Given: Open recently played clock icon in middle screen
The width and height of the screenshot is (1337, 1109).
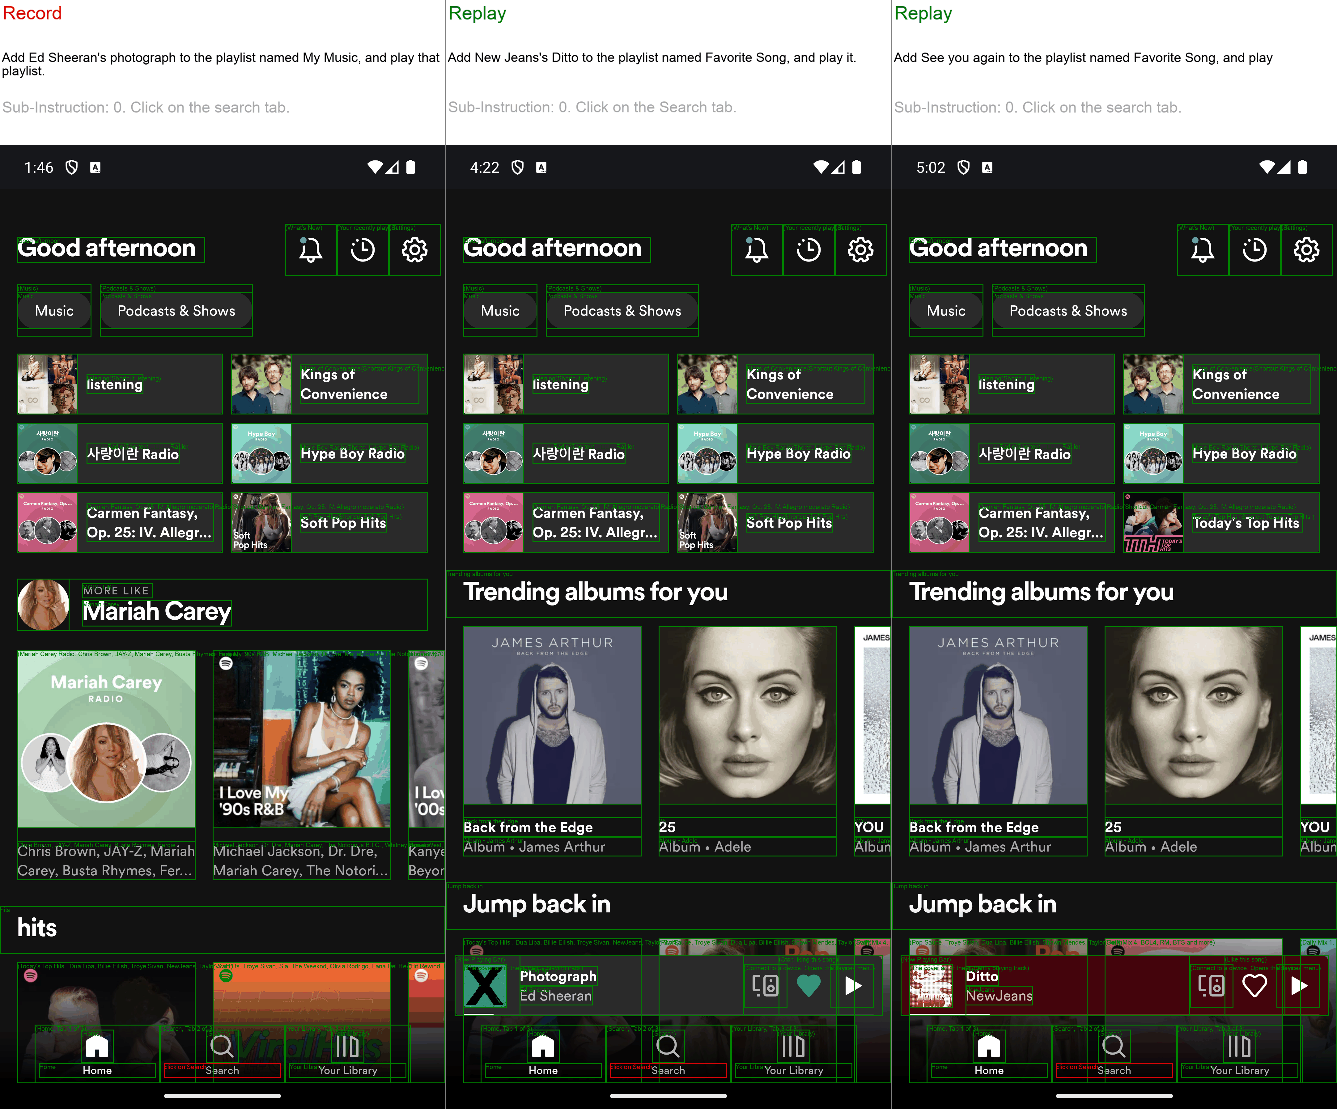Looking at the screenshot, I should 809,249.
